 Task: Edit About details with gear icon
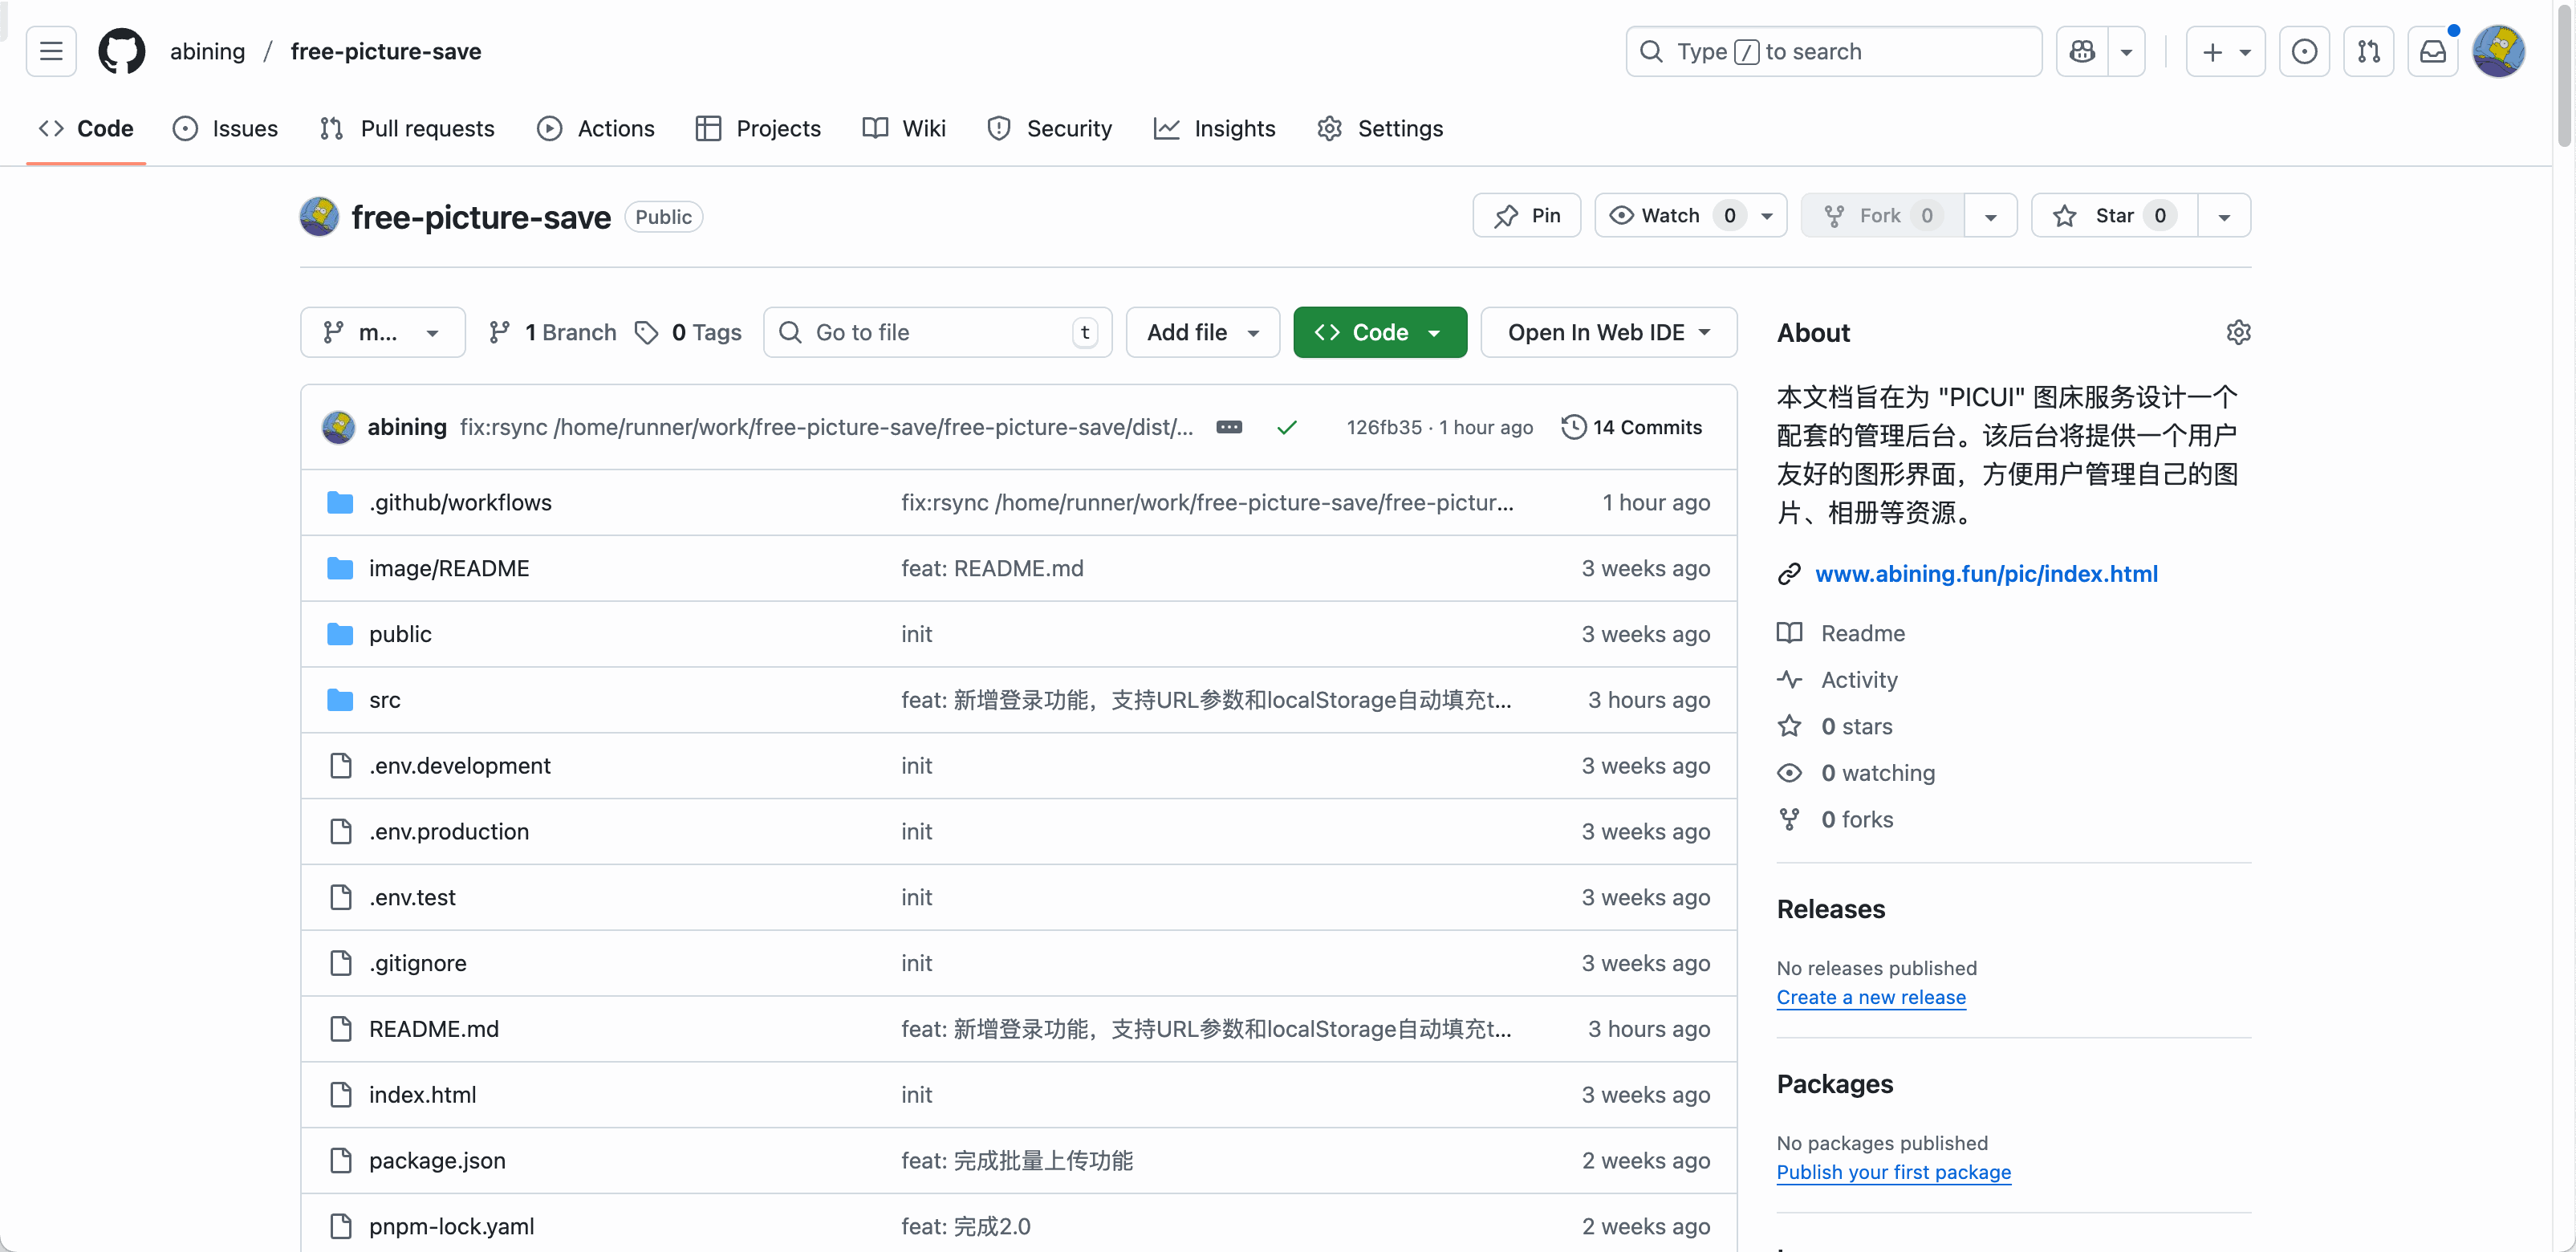point(2238,332)
